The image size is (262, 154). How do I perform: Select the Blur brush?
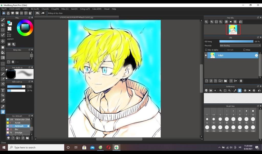pos(18,129)
